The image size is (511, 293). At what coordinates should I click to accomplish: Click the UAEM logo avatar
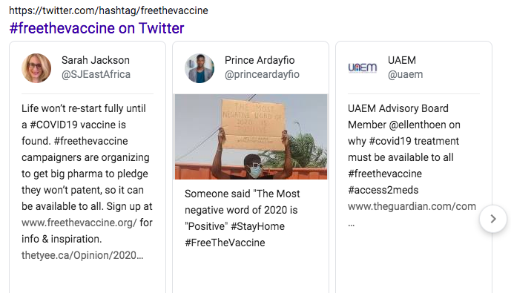[363, 68]
